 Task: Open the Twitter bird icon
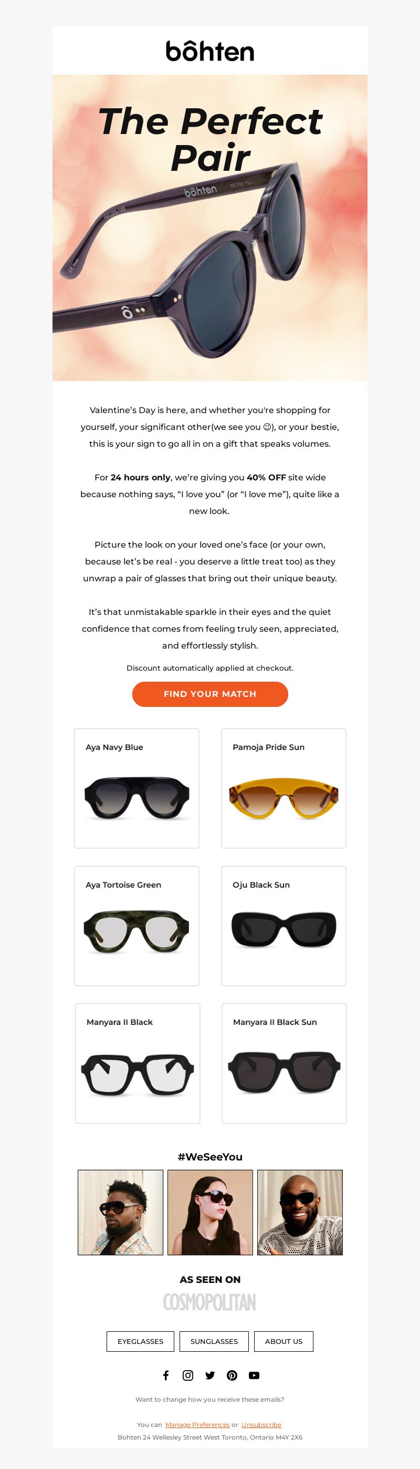click(209, 1375)
